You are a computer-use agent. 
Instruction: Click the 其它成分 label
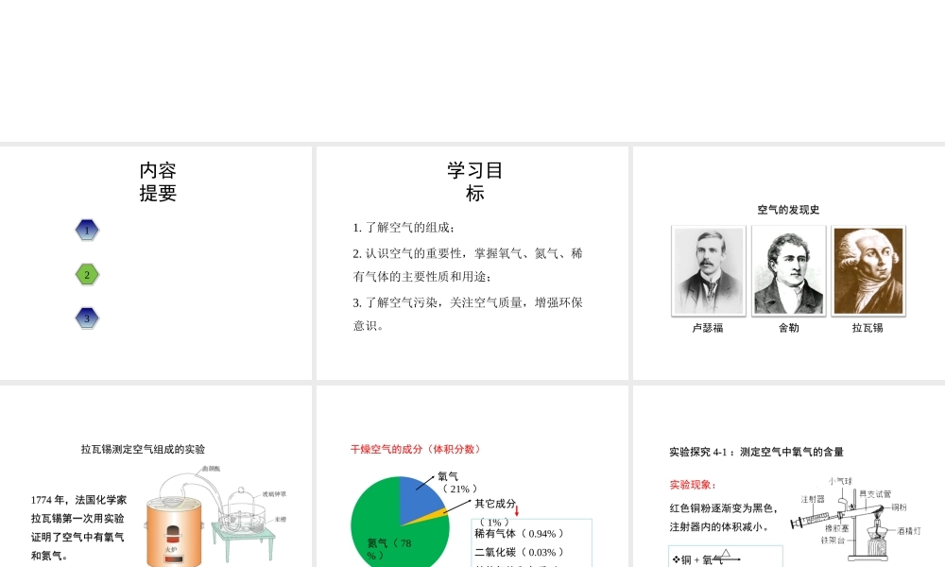coord(495,504)
